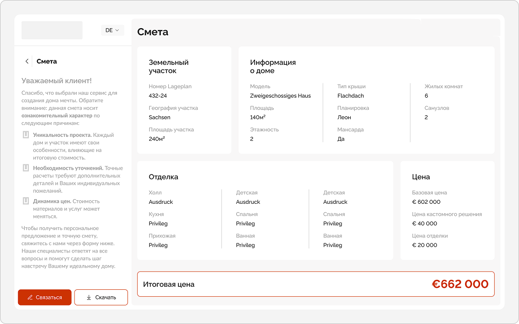
Task: Click the Жилых комнат value 6
Action: coord(426,96)
